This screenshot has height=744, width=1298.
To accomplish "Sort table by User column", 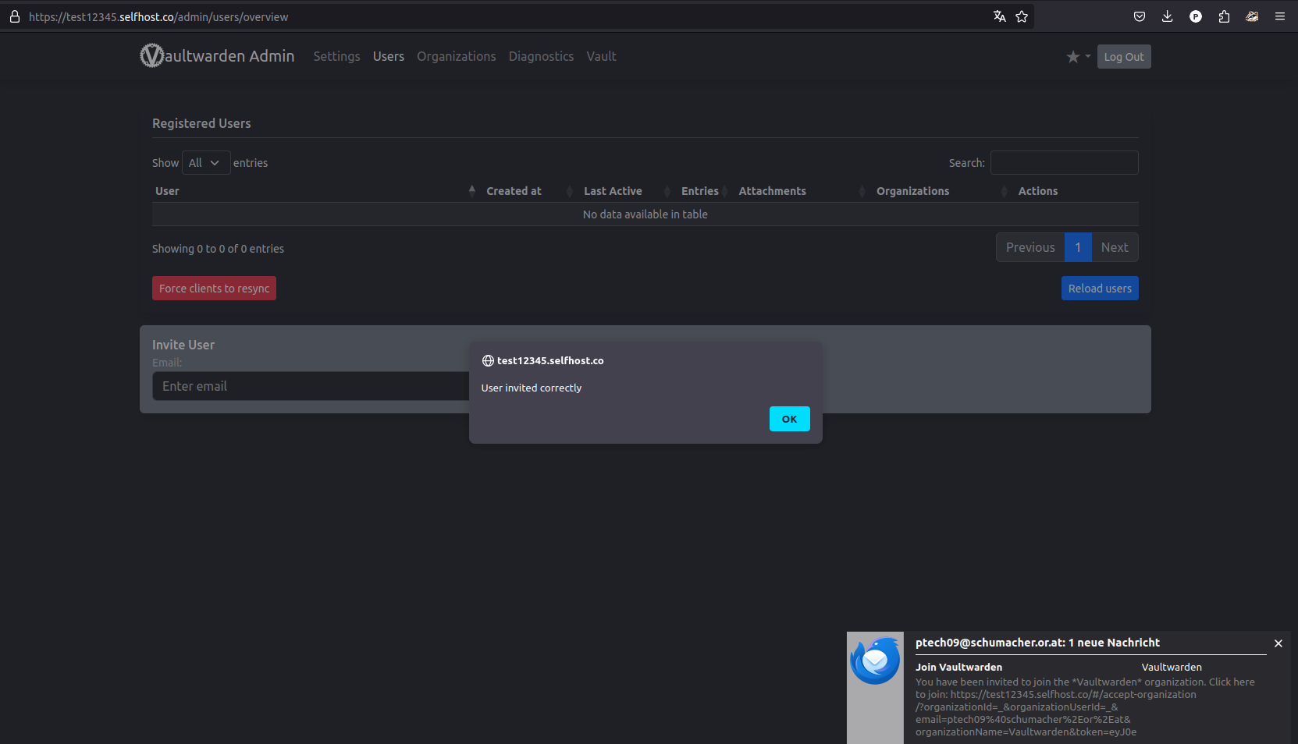I will click(x=167, y=191).
